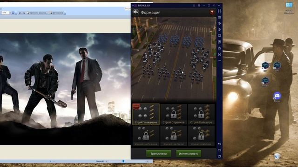Click the Nox install APK sidebar icon
This screenshot has height=167, width=298.
[219, 42]
